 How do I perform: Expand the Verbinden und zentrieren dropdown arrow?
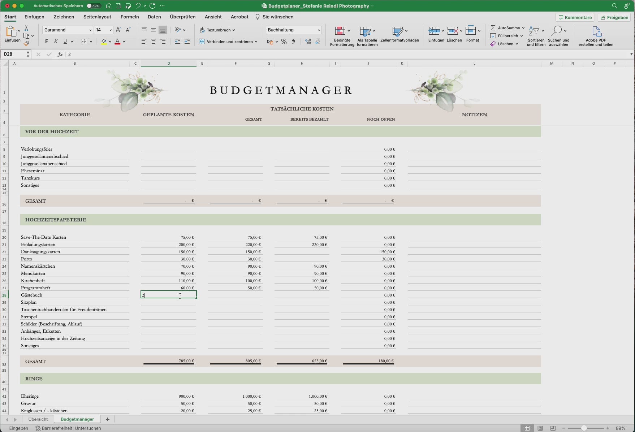pos(256,42)
